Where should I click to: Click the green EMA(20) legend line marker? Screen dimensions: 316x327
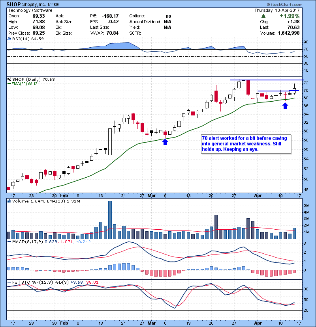9,84
